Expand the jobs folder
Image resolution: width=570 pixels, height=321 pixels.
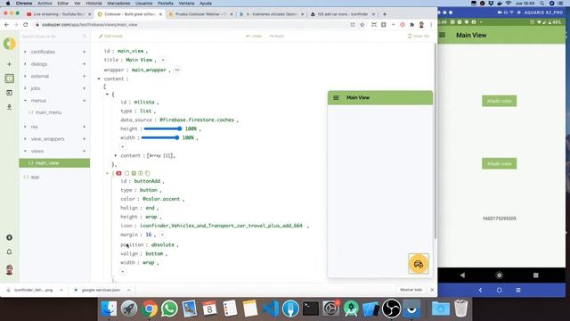(25, 88)
